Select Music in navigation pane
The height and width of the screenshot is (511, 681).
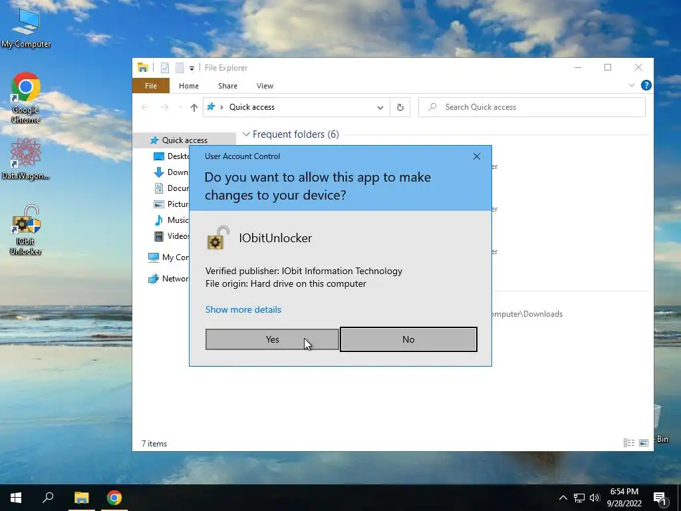(x=172, y=220)
